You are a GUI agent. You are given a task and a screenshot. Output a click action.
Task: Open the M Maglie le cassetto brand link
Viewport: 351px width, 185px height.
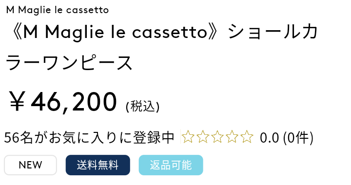58,10
